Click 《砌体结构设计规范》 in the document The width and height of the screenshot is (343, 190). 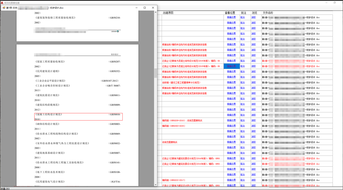(x=47, y=124)
